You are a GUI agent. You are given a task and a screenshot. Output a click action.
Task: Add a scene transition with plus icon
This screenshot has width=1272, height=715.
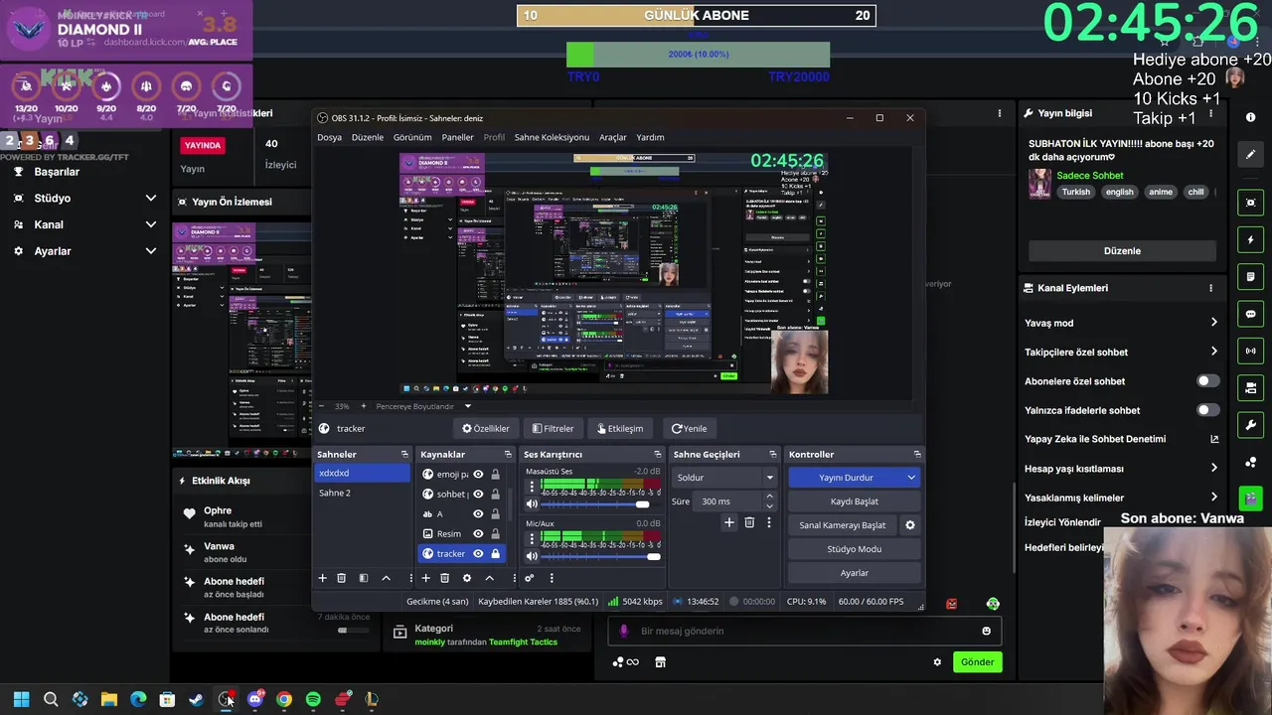click(728, 522)
